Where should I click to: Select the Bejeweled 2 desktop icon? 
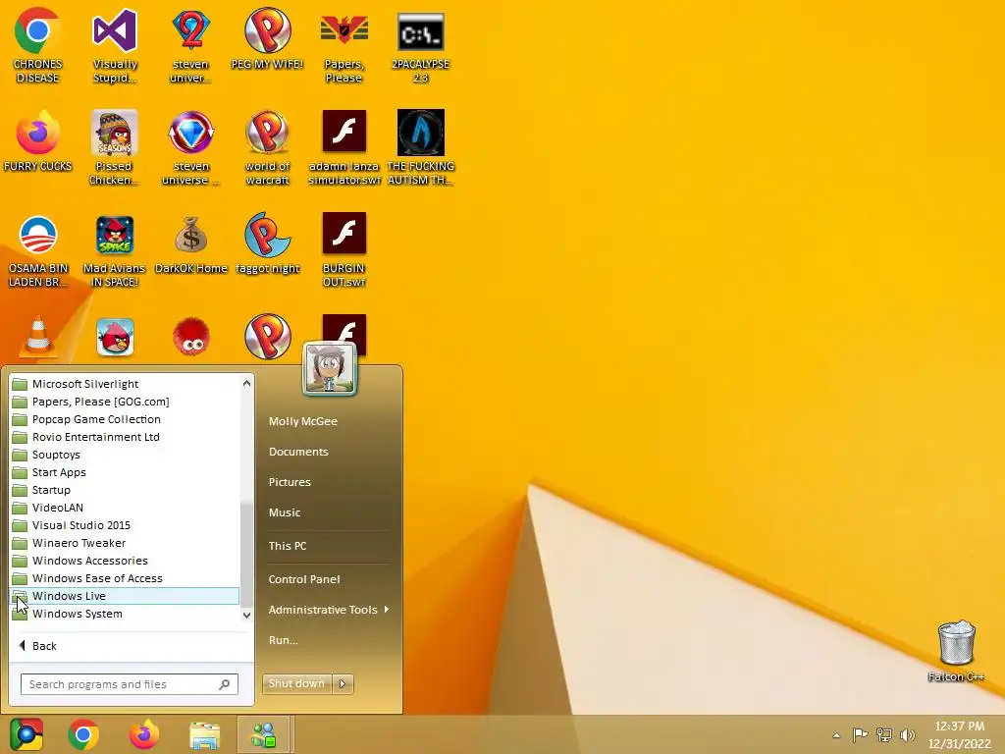(x=190, y=45)
